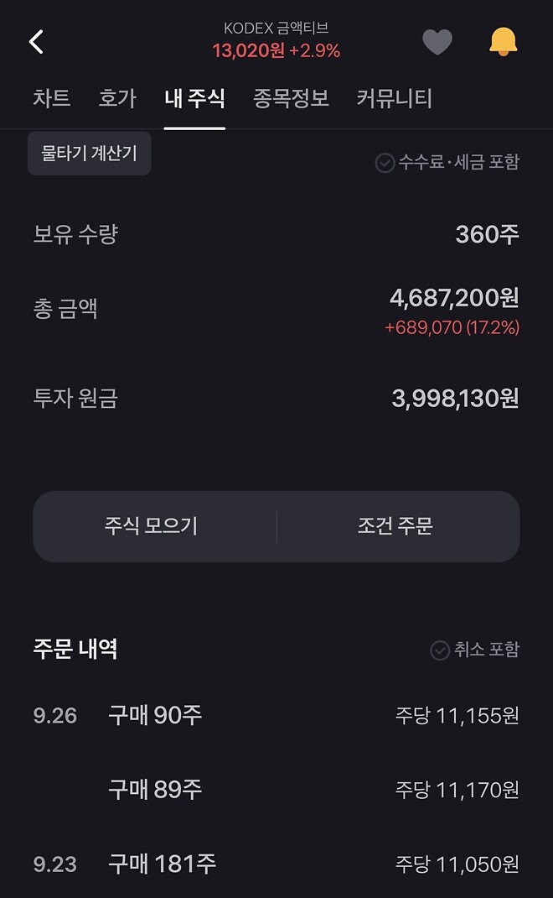Open the 종목정보 tab

(x=287, y=98)
